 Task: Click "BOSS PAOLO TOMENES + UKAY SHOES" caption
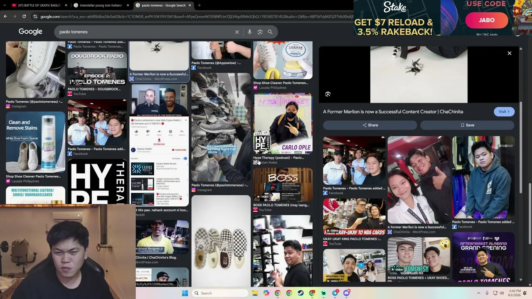point(418,278)
